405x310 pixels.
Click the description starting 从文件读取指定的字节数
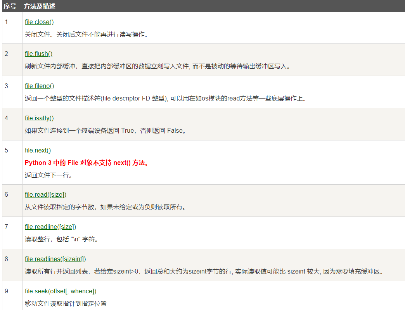(x=106, y=207)
